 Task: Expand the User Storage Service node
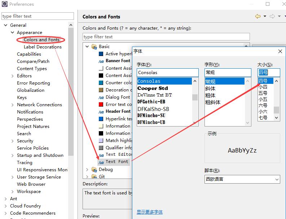[12, 177]
